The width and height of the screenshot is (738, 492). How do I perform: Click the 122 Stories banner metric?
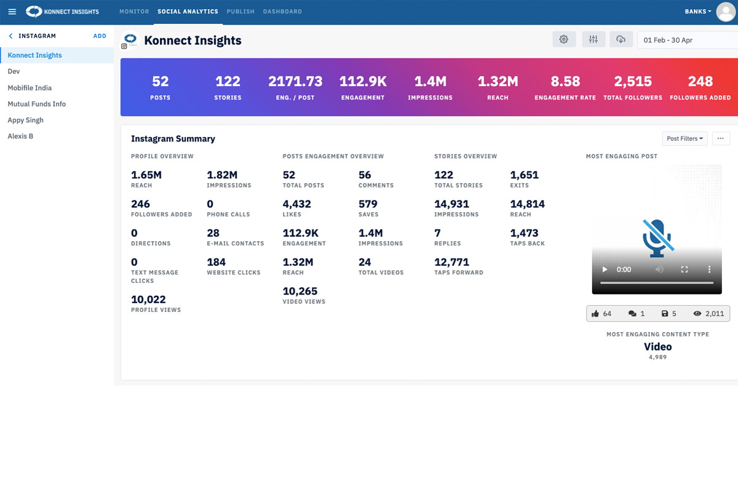[228, 87]
